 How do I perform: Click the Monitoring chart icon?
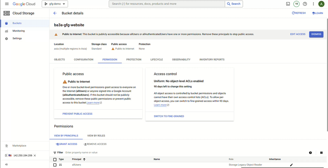(6, 31)
